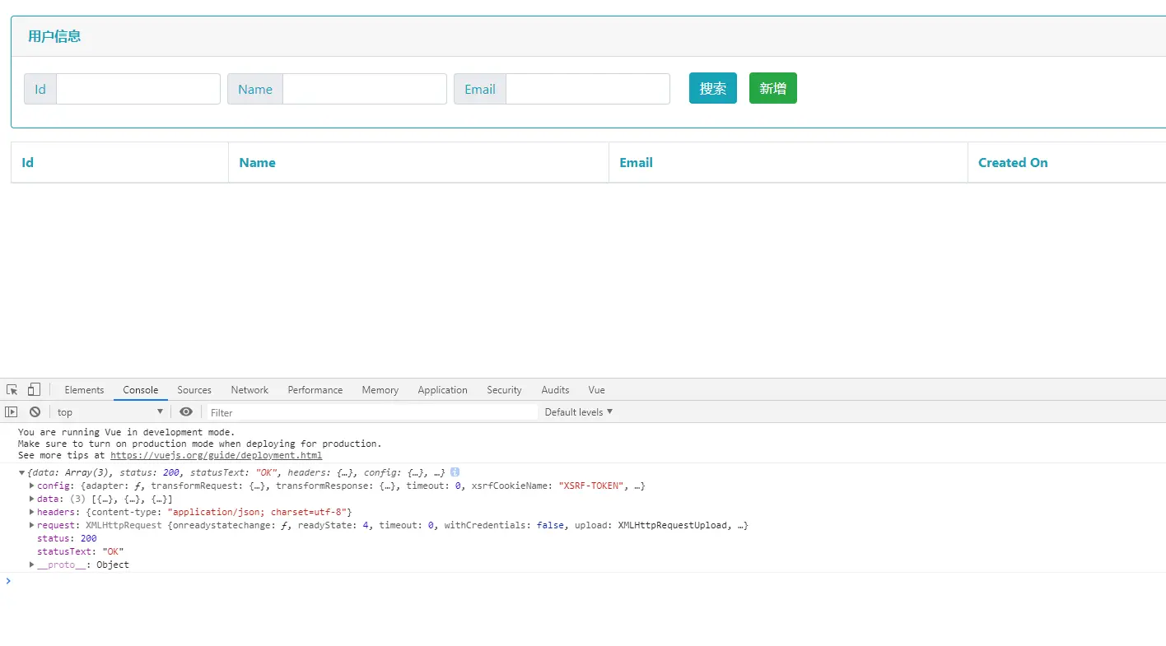
Task: Focus the Email search input field
Action: tap(588, 89)
